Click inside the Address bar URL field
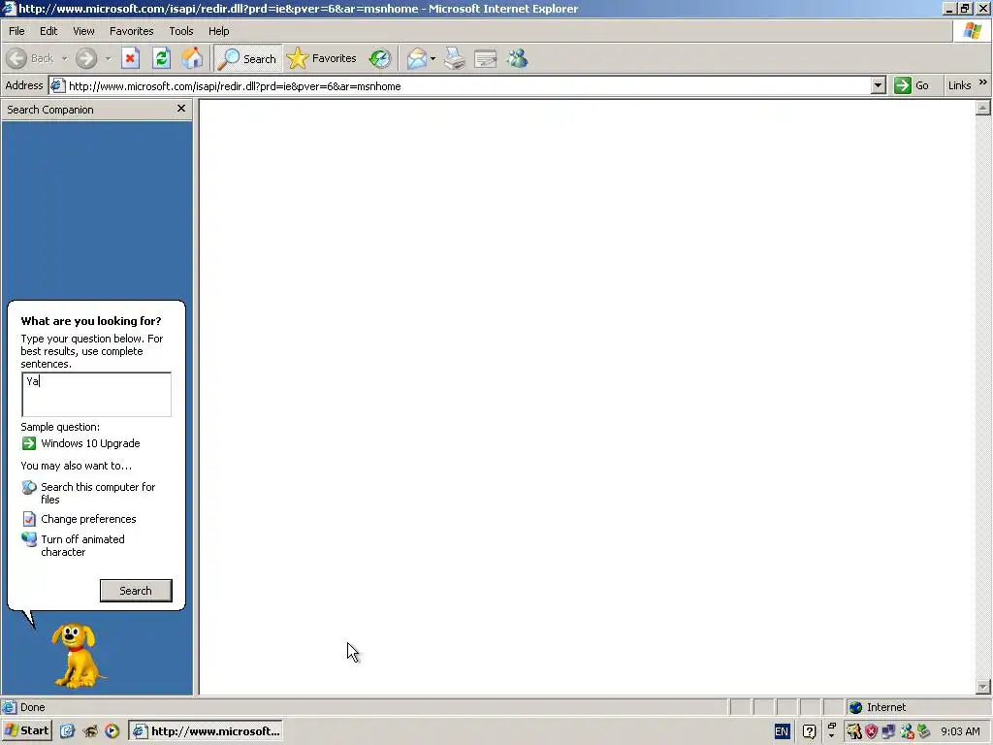This screenshot has height=745, width=993. (x=467, y=86)
